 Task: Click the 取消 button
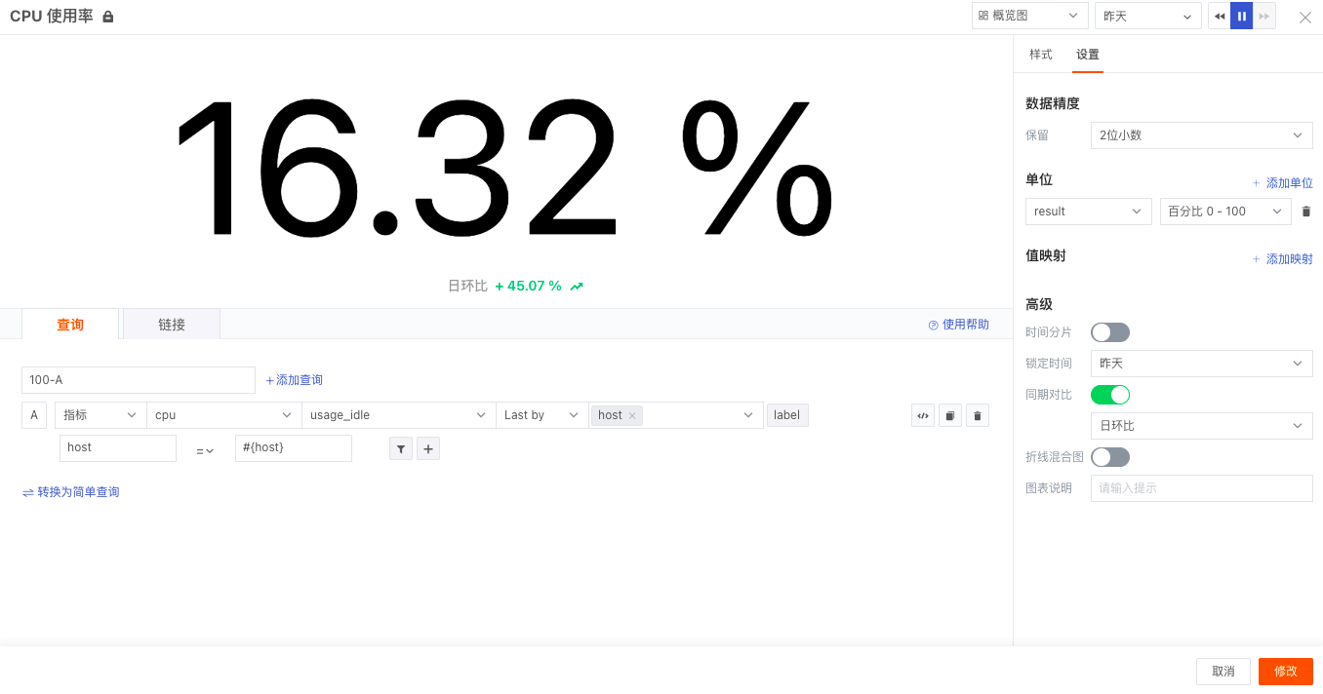(1223, 672)
